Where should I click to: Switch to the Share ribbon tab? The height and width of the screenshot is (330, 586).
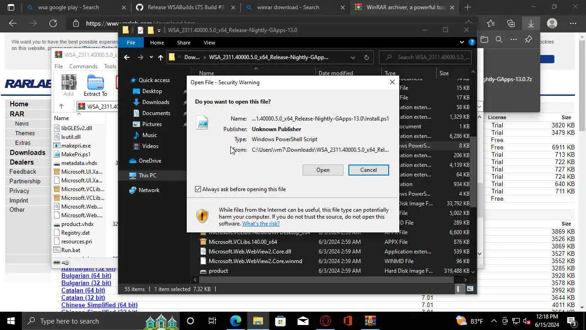184,43
